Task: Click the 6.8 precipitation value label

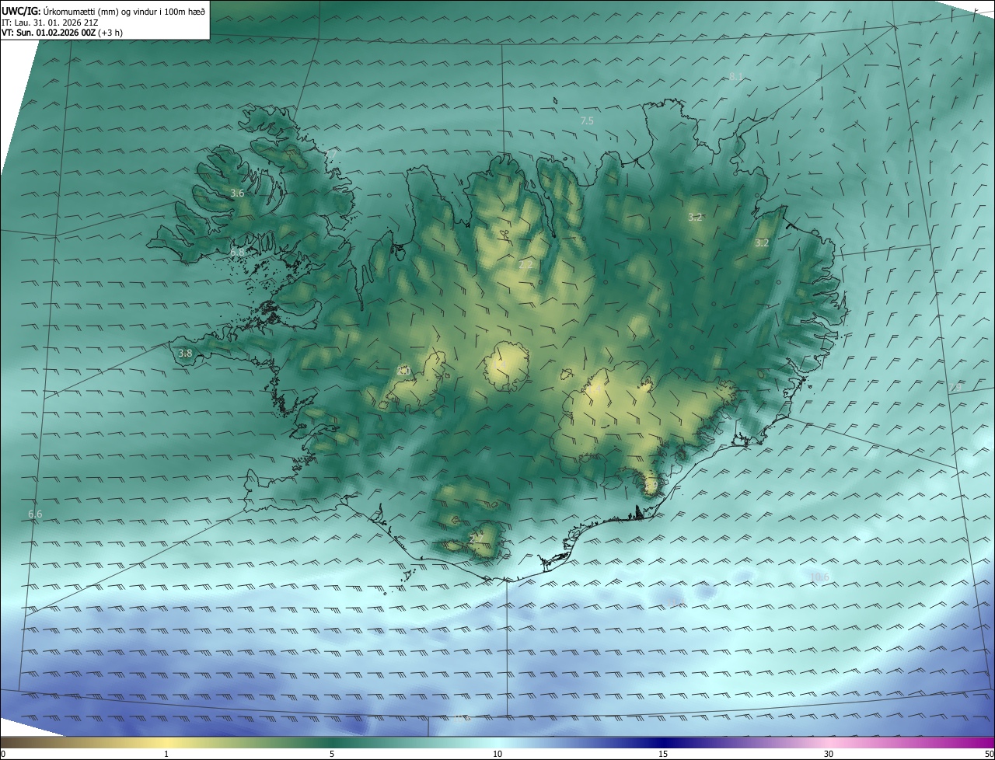Action: point(237,253)
